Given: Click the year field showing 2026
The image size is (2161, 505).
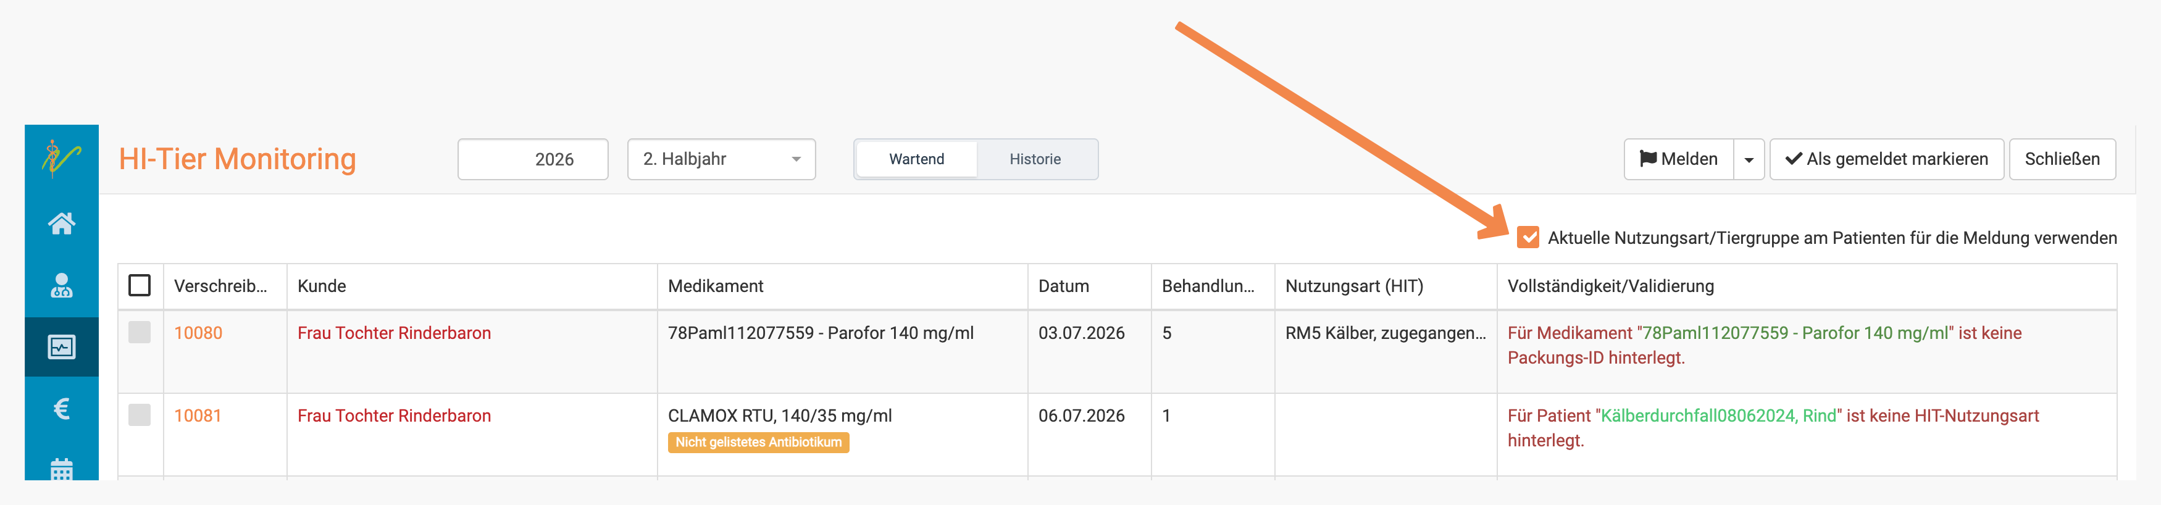Looking at the screenshot, I should click(x=533, y=159).
